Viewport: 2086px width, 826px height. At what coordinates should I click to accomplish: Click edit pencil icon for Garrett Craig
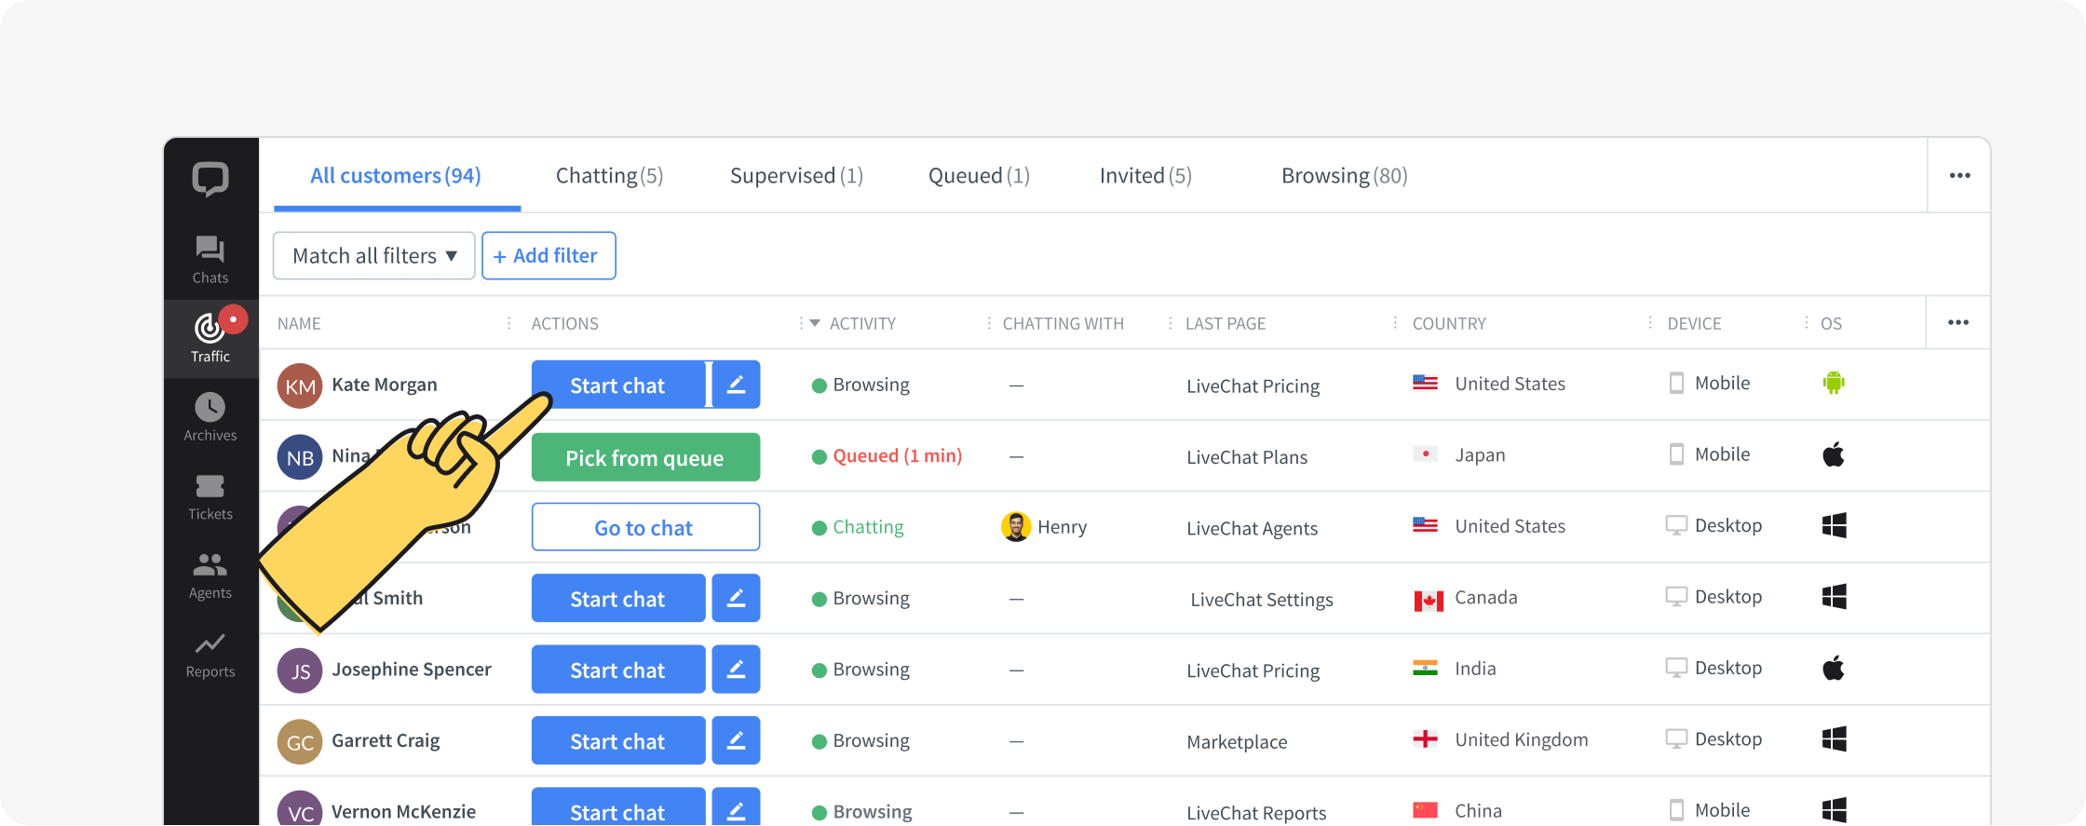[736, 740]
